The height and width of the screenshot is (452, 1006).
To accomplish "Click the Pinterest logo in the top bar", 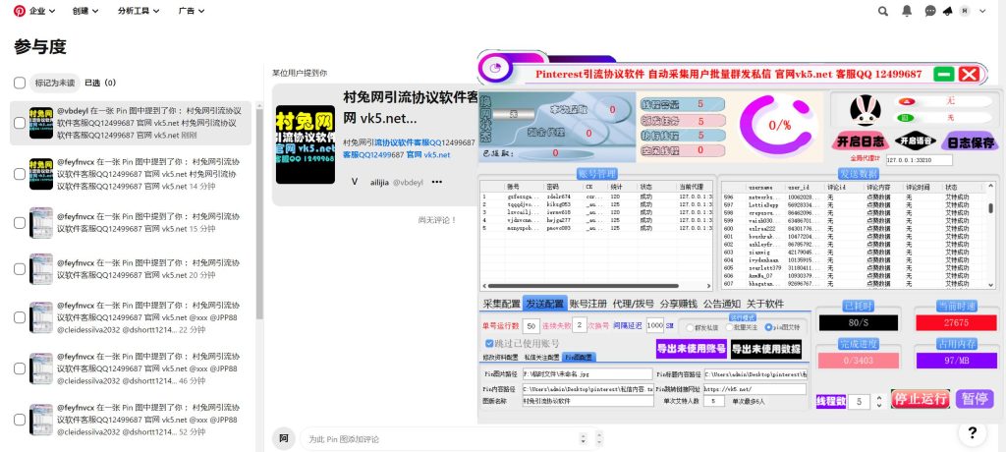I will click(x=20, y=11).
